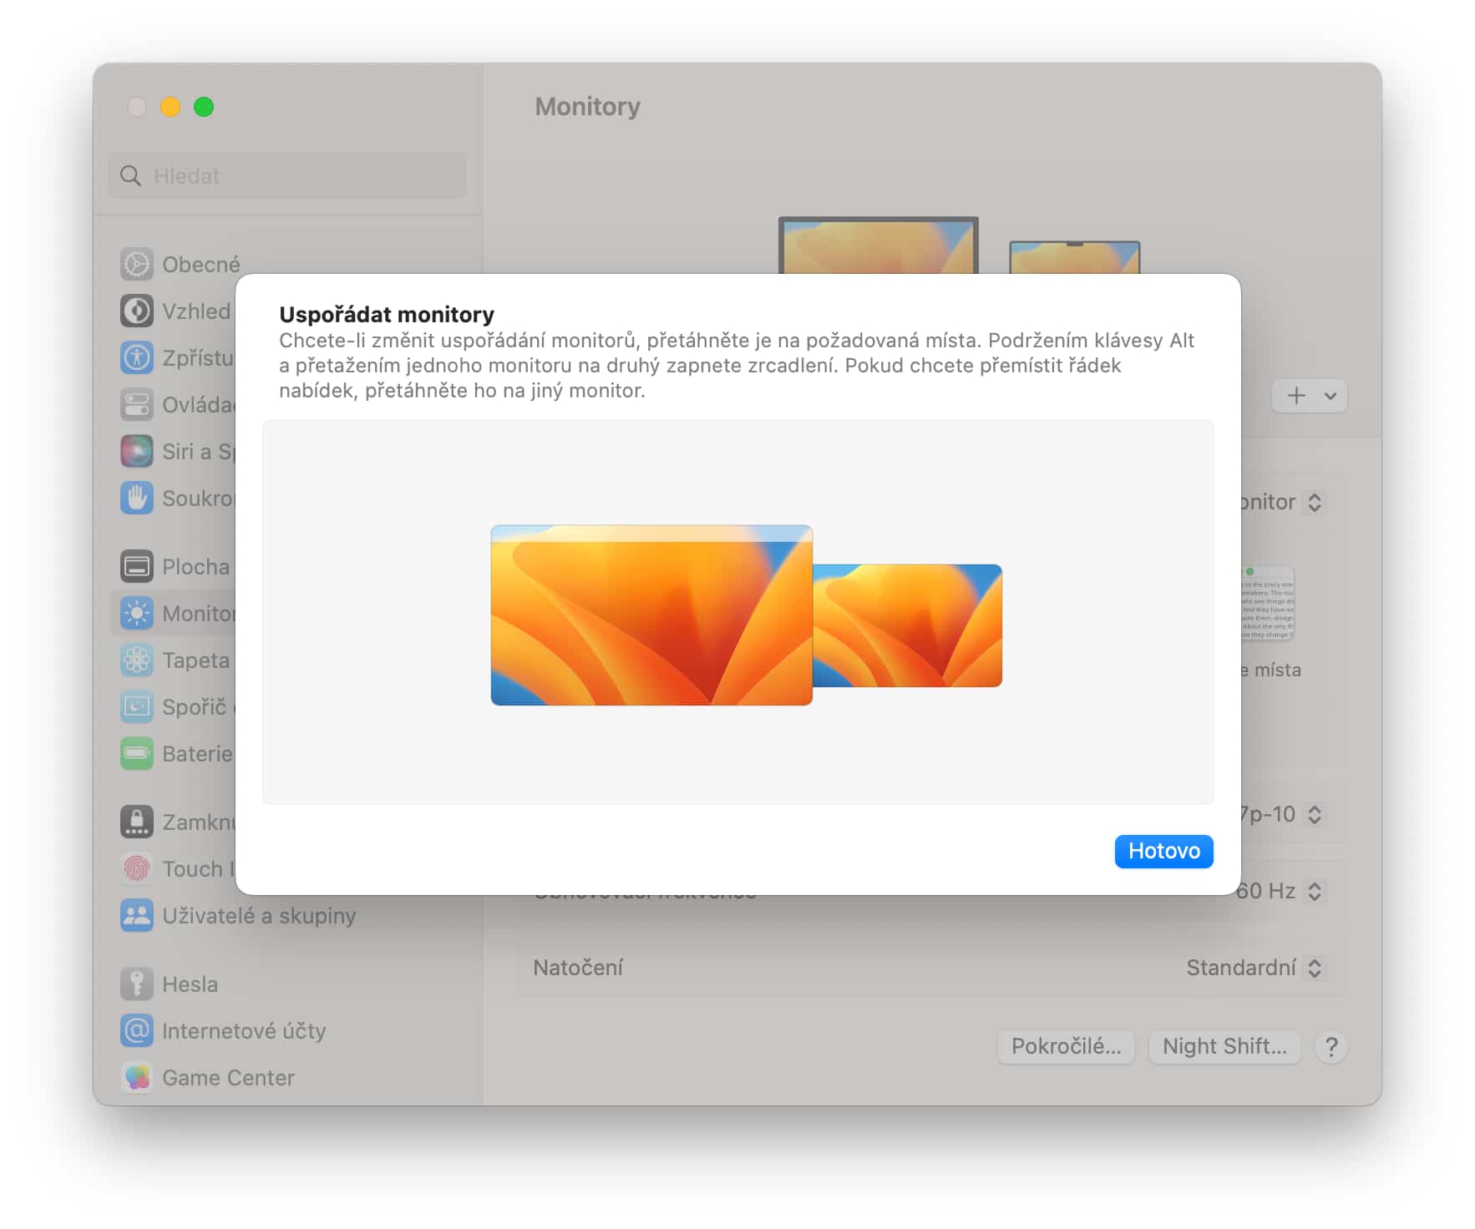Expand the chevron next to plus button
The width and height of the screenshot is (1475, 1229).
pyautogui.click(x=1331, y=396)
